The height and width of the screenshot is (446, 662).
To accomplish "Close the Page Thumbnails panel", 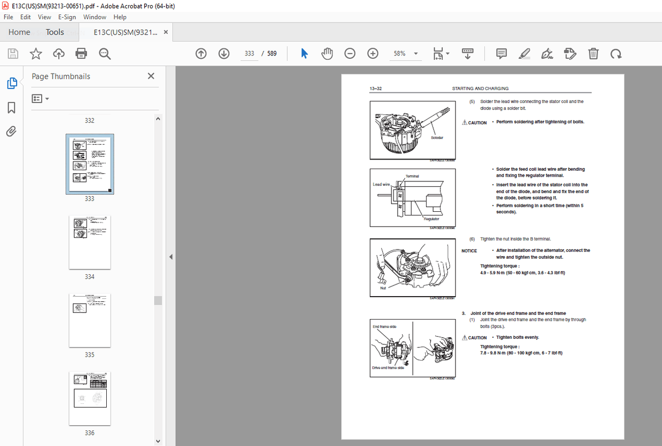I will (x=151, y=76).
